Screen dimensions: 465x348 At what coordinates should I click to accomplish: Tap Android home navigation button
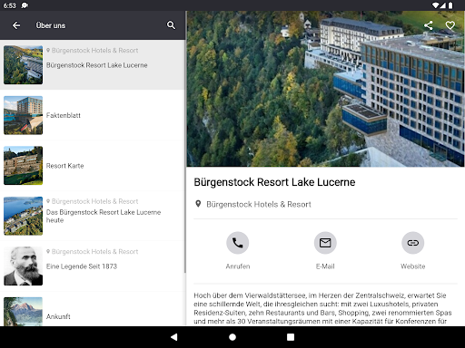coord(232,337)
